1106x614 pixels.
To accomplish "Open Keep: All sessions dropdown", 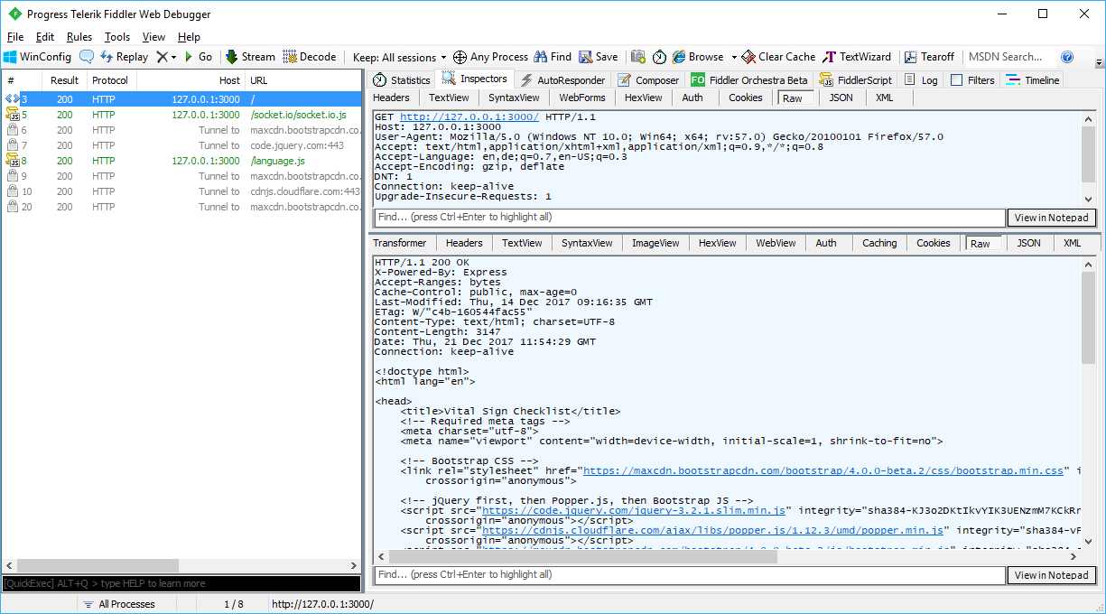I will click(399, 57).
